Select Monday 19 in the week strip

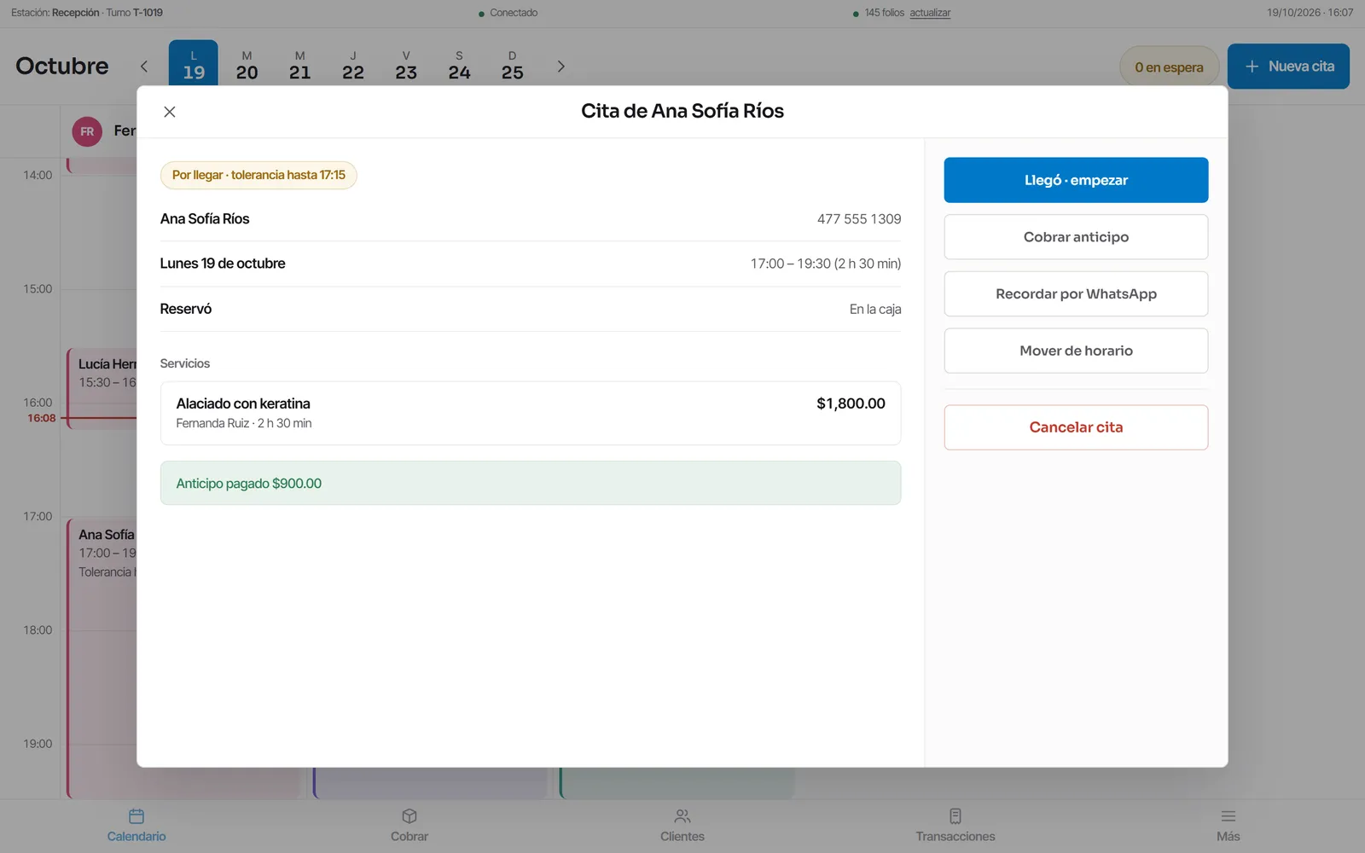(194, 65)
